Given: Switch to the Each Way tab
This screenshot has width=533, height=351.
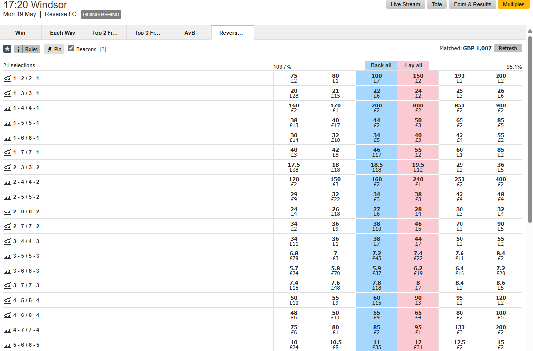Looking at the screenshot, I should coord(63,33).
